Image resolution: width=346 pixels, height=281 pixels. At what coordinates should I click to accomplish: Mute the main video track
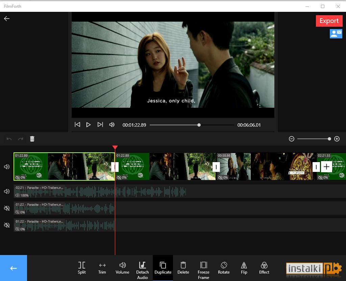7,167
